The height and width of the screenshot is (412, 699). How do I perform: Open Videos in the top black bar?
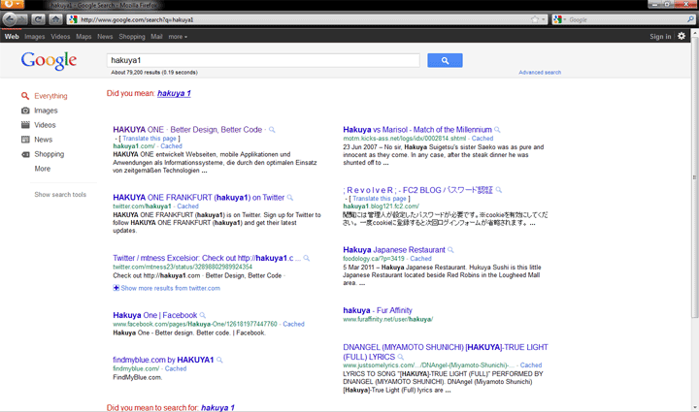click(x=60, y=37)
